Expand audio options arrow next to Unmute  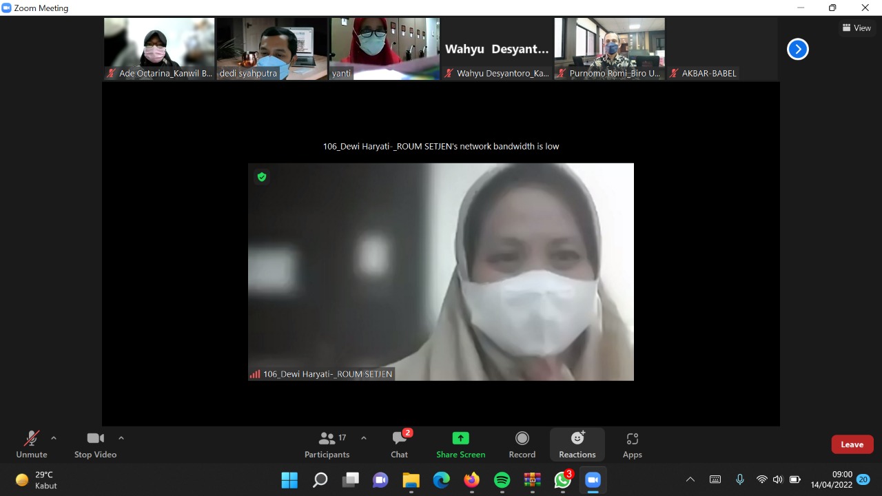coord(54,438)
